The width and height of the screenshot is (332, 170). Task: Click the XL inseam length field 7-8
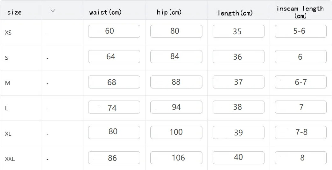pyautogui.click(x=300, y=132)
